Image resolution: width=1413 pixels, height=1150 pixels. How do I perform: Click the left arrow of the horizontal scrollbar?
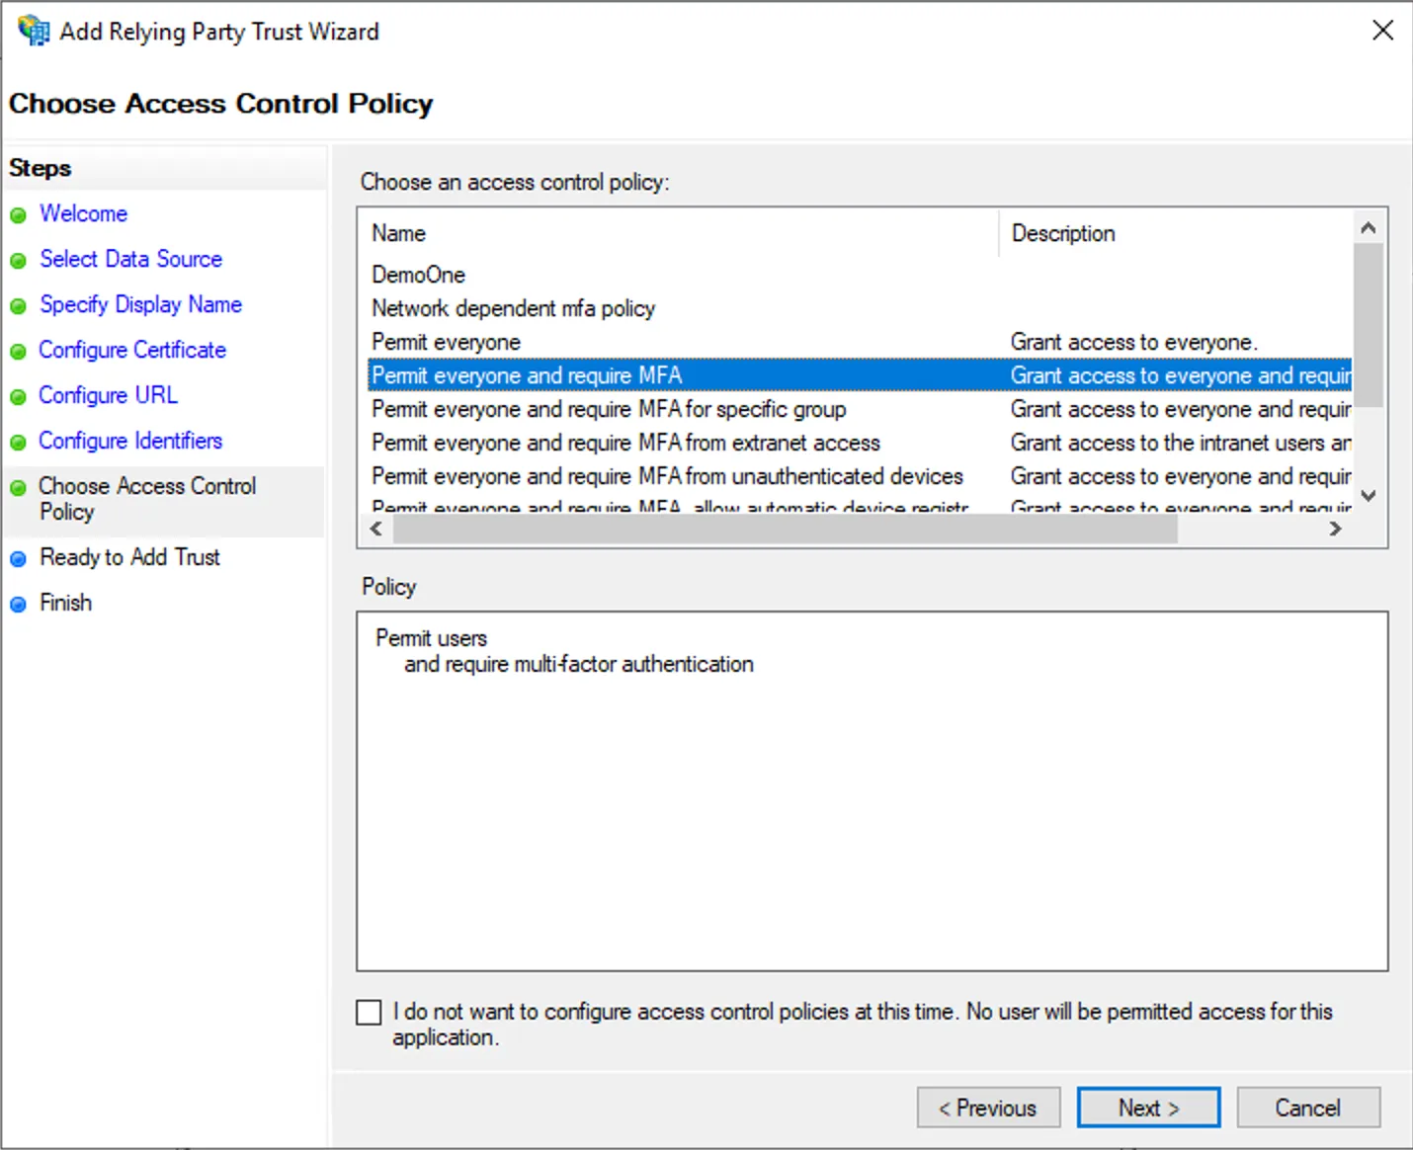point(375,529)
